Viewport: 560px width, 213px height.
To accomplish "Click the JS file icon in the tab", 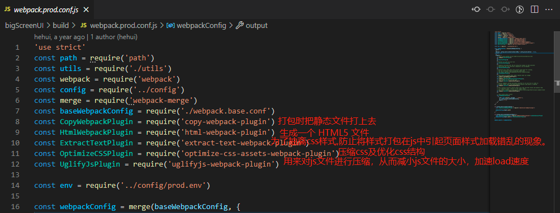I will click(7, 10).
